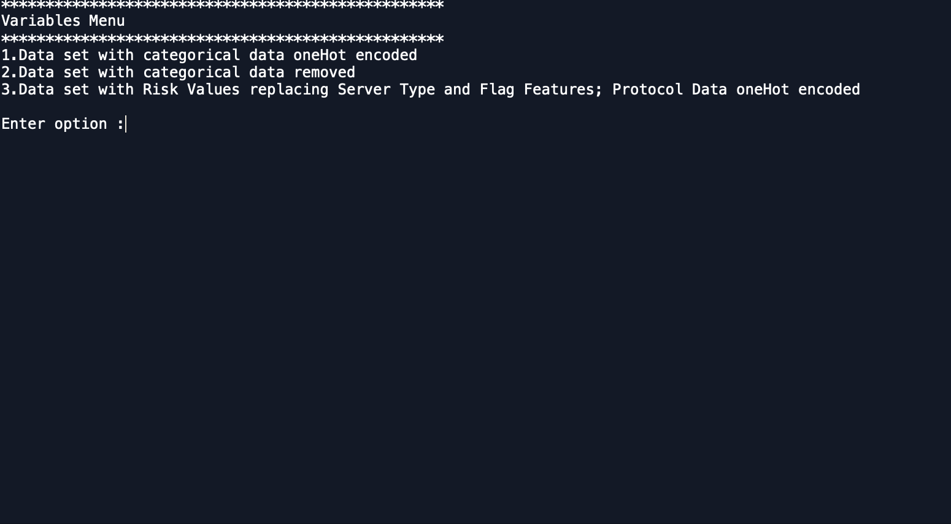Image resolution: width=951 pixels, height=524 pixels.
Task: Click the word "categorical" in option 2
Action: click(x=191, y=72)
